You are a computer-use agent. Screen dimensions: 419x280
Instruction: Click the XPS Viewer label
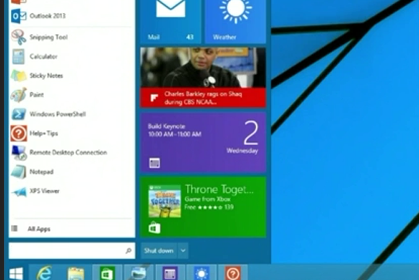pos(44,191)
